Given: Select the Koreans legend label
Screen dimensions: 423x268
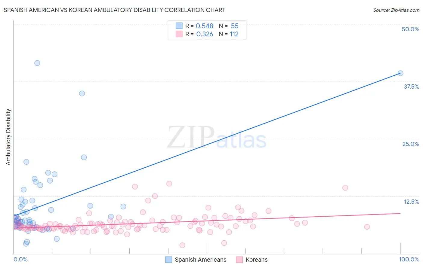Looking at the screenshot, I should click(x=257, y=260).
